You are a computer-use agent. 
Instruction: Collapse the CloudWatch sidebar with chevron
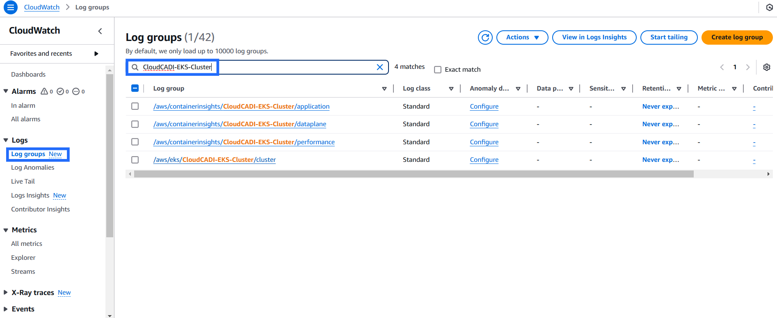(x=100, y=31)
